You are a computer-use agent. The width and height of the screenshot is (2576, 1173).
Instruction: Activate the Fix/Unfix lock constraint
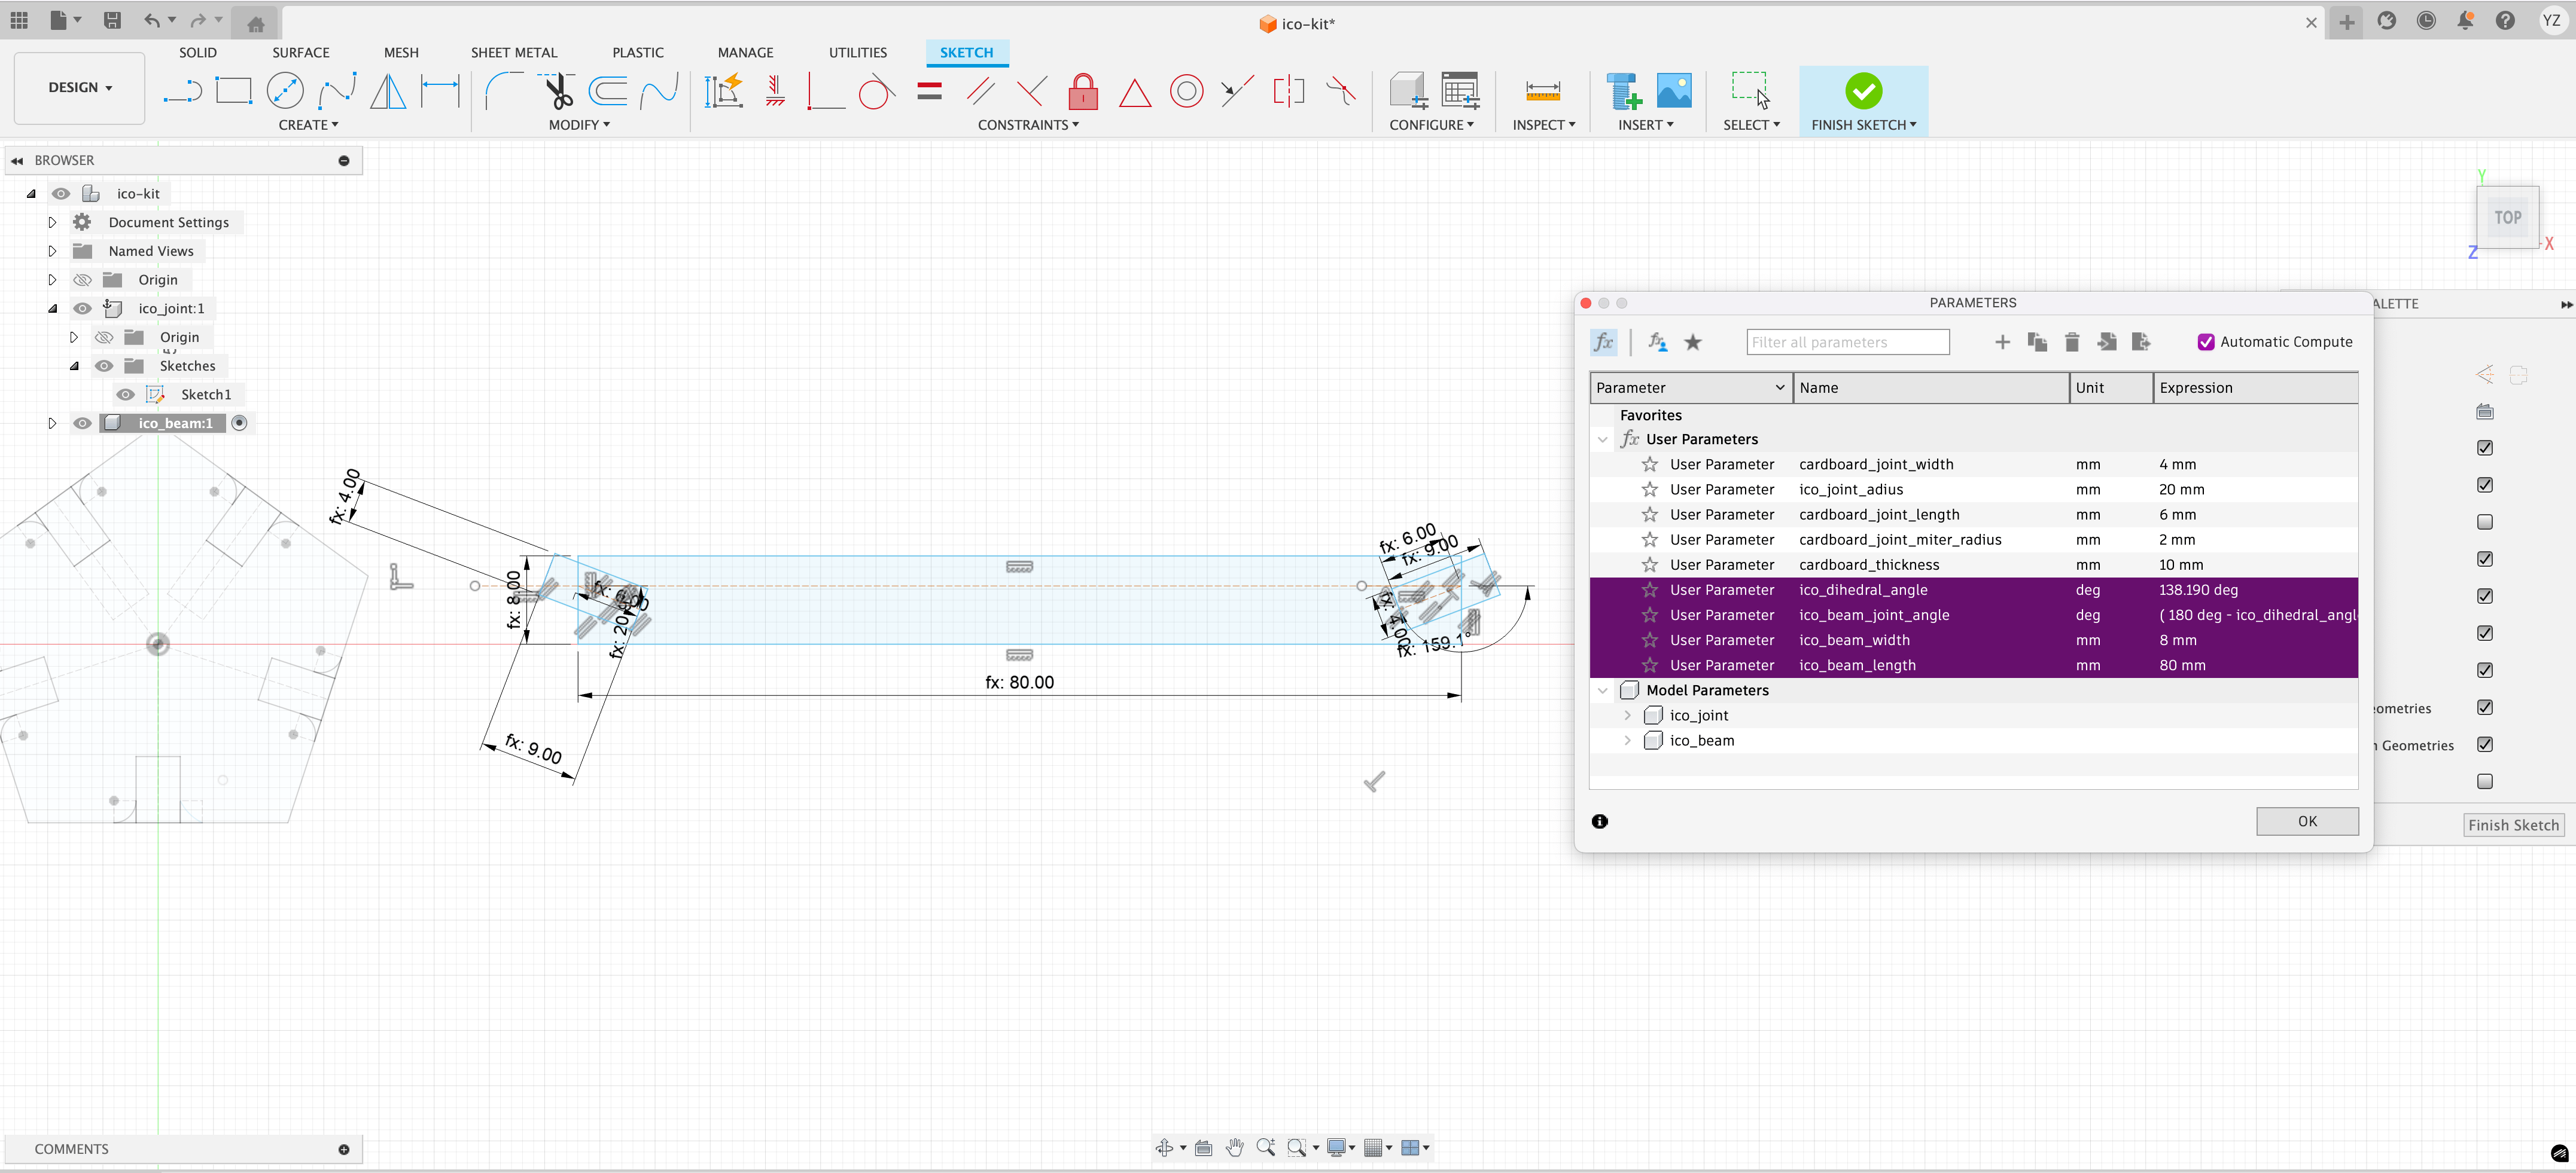click(1083, 92)
